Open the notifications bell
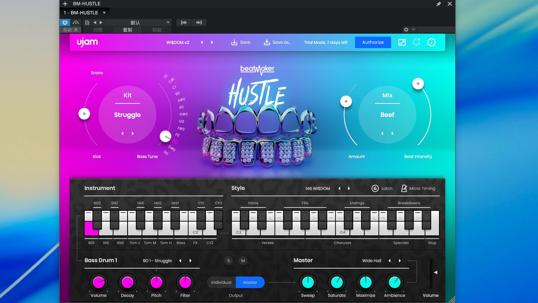The width and height of the screenshot is (538, 303). [x=416, y=42]
